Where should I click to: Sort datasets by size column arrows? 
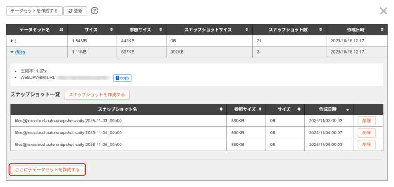[x=111, y=30]
